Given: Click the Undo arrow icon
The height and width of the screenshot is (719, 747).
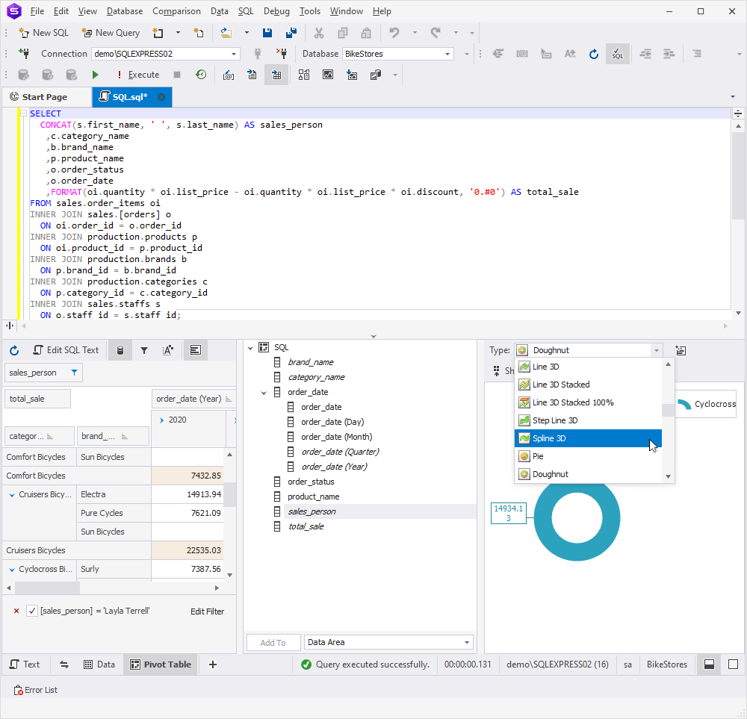Looking at the screenshot, I should click(394, 33).
